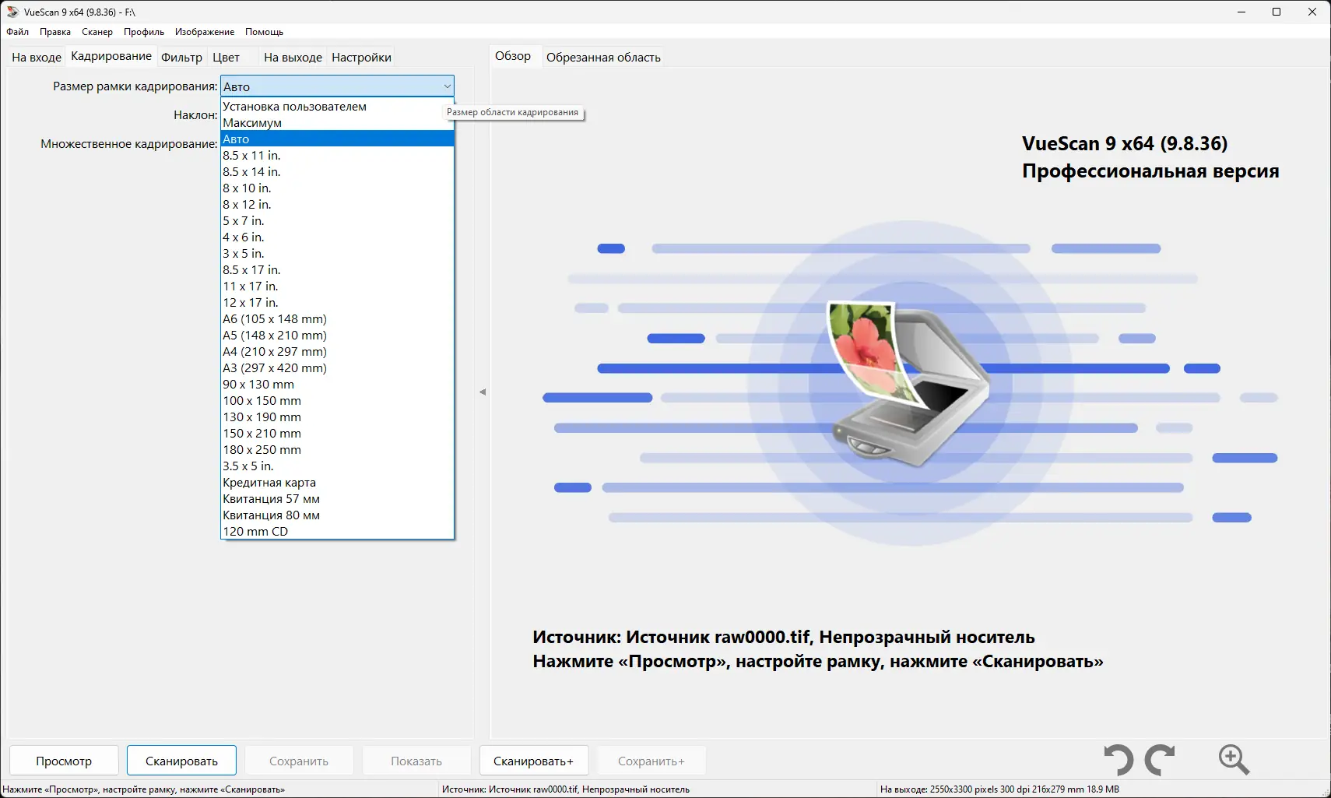This screenshot has height=798, width=1331.
Task: Open the Изображение menu
Action: [x=205, y=32]
